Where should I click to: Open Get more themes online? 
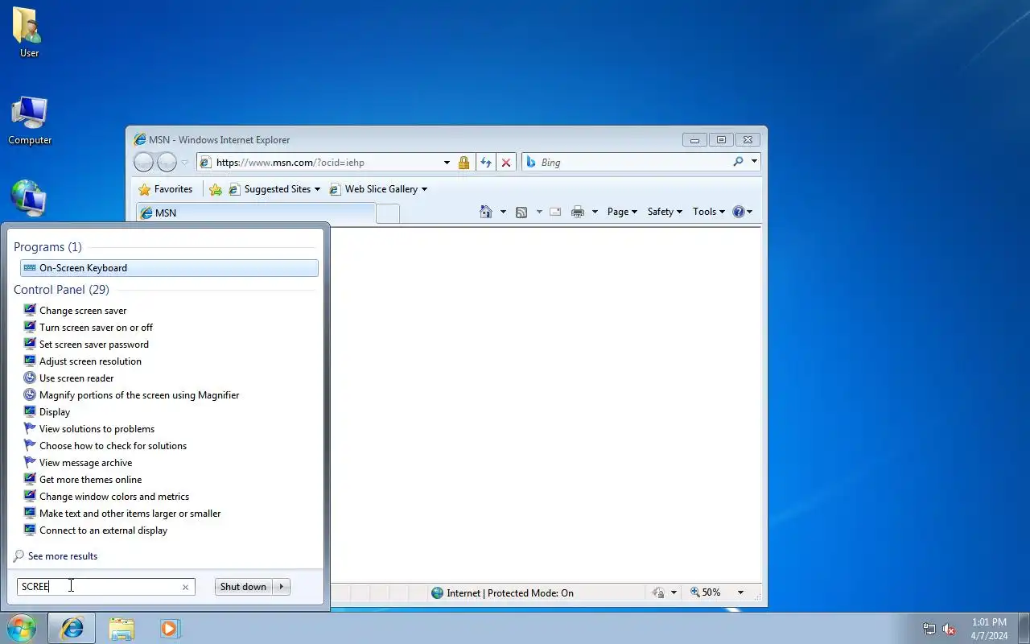pos(90,480)
